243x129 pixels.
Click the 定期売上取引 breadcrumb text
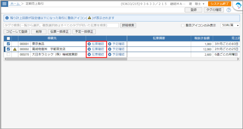click(x=35, y=4)
